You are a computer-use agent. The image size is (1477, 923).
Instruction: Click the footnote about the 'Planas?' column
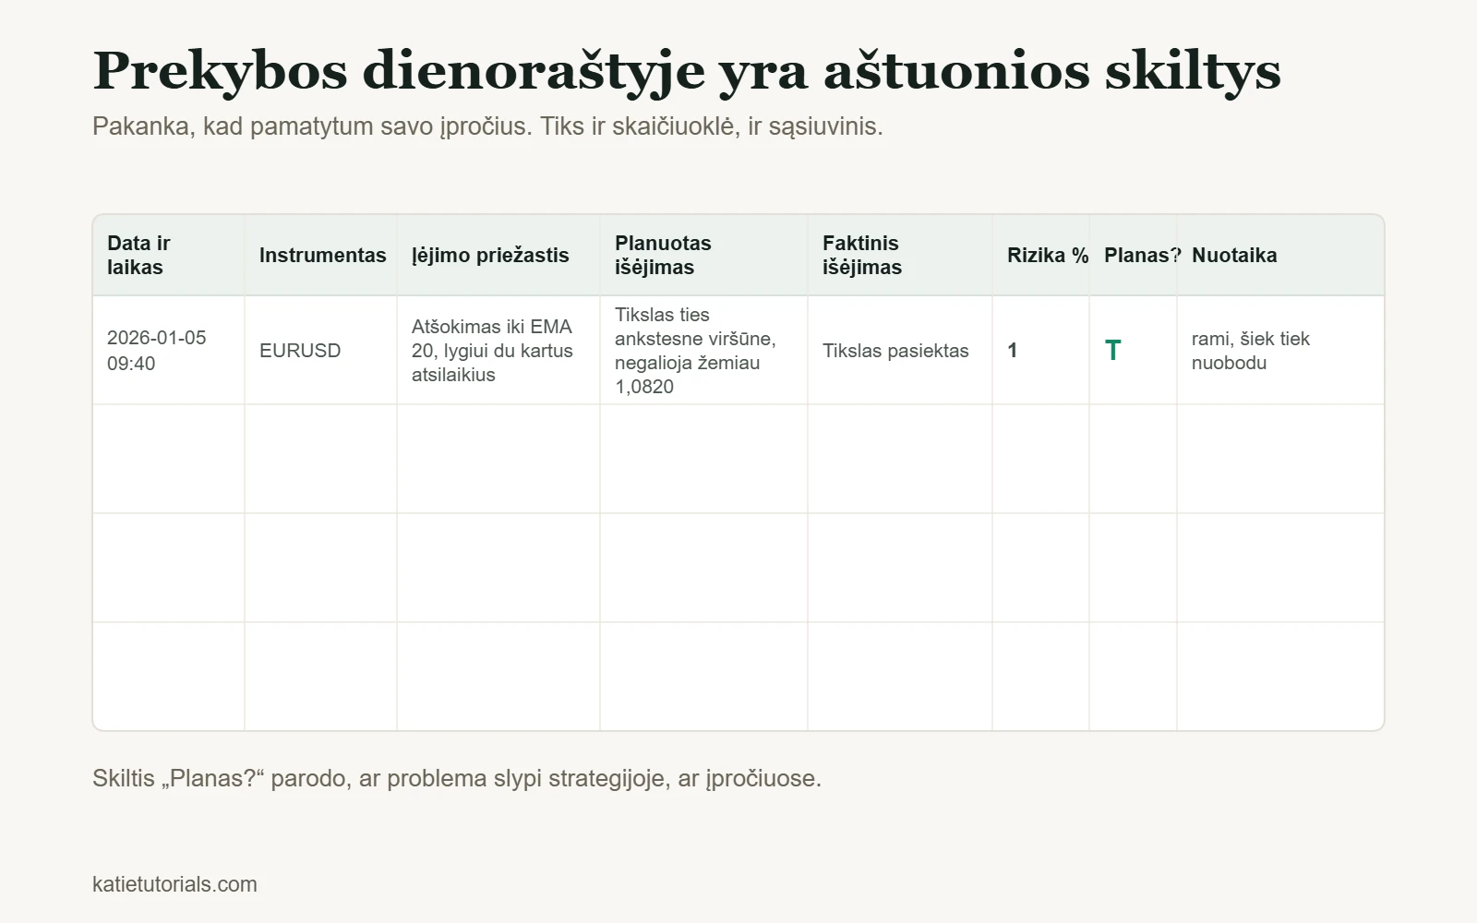point(457,778)
